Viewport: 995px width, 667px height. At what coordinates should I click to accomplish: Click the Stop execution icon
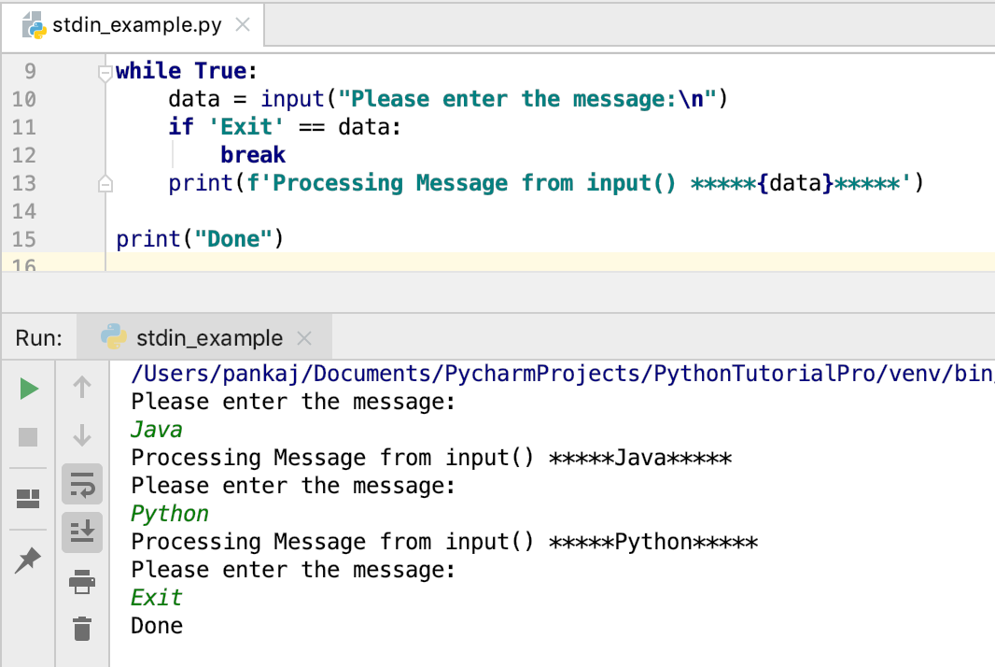(x=26, y=436)
